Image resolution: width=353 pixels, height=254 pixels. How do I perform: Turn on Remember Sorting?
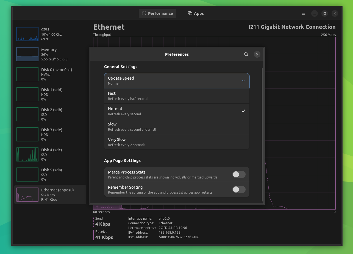[239, 189]
